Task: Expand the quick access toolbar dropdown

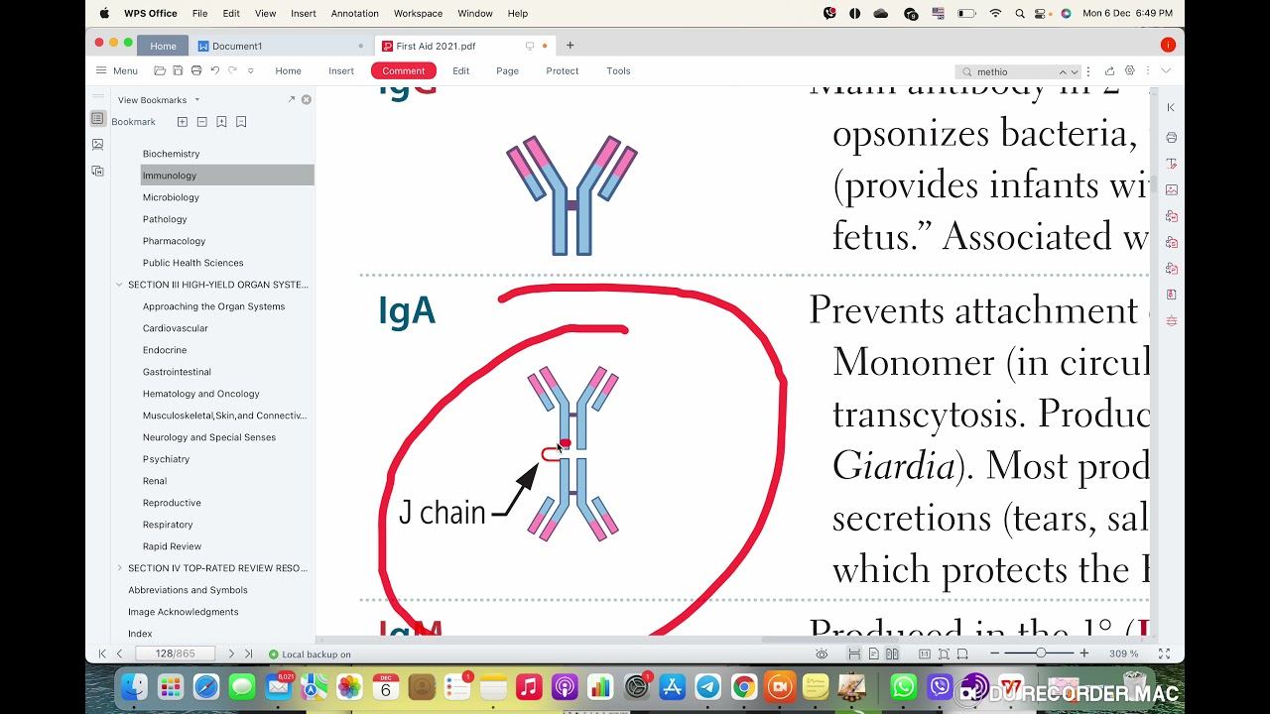Action: pos(250,71)
